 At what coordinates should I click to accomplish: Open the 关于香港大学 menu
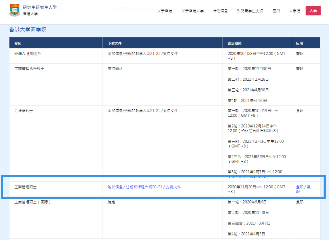tap(192, 11)
